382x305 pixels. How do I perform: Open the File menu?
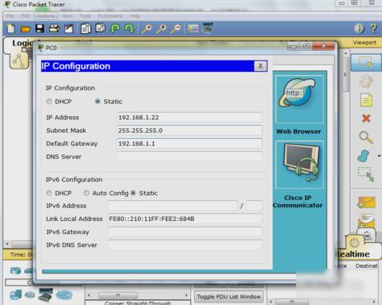coord(10,16)
